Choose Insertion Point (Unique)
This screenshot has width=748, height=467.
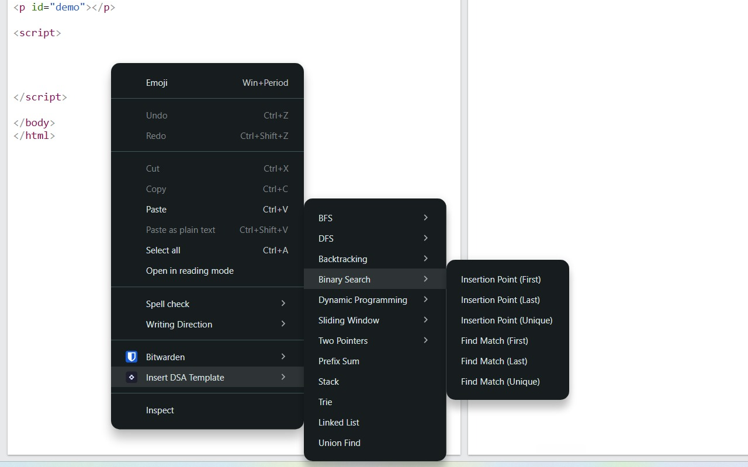pos(508,320)
